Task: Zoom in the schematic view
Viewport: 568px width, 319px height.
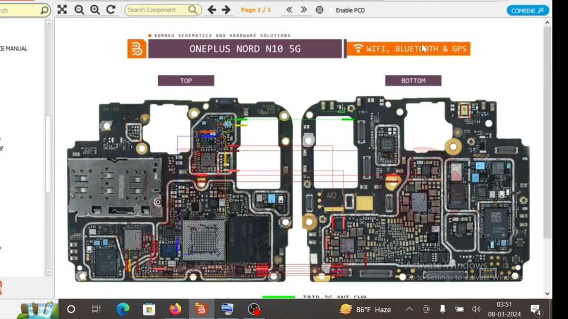Action: (x=95, y=9)
